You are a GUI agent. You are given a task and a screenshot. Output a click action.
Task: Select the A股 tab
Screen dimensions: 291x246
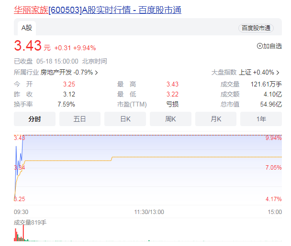click(26, 28)
